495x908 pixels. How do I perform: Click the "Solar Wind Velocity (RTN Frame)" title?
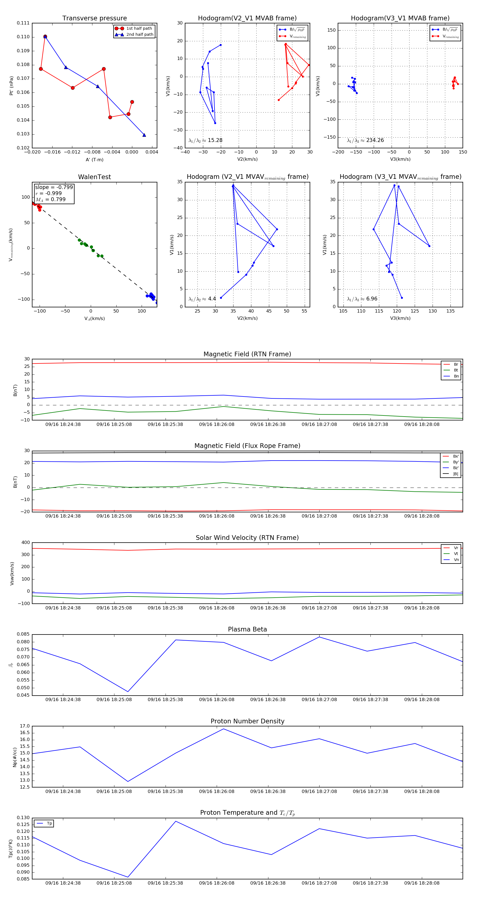[x=247, y=538]
